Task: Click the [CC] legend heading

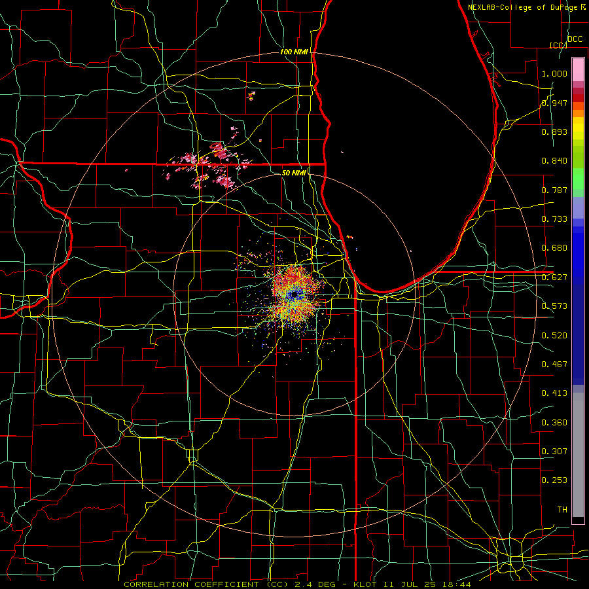Action: pos(558,45)
